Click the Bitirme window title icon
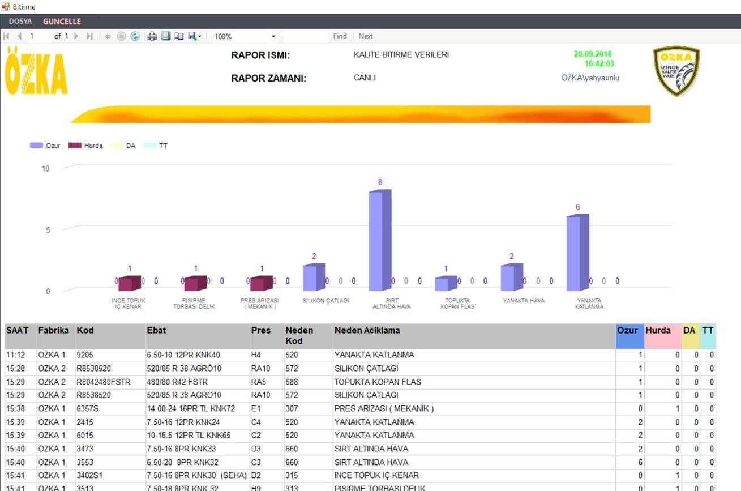 (6, 7)
